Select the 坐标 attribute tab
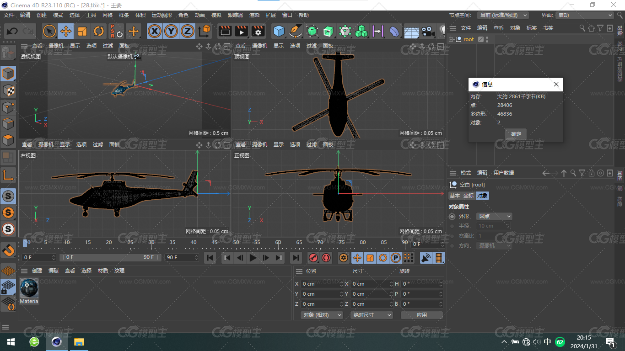This screenshot has height=351, width=625. [x=469, y=196]
